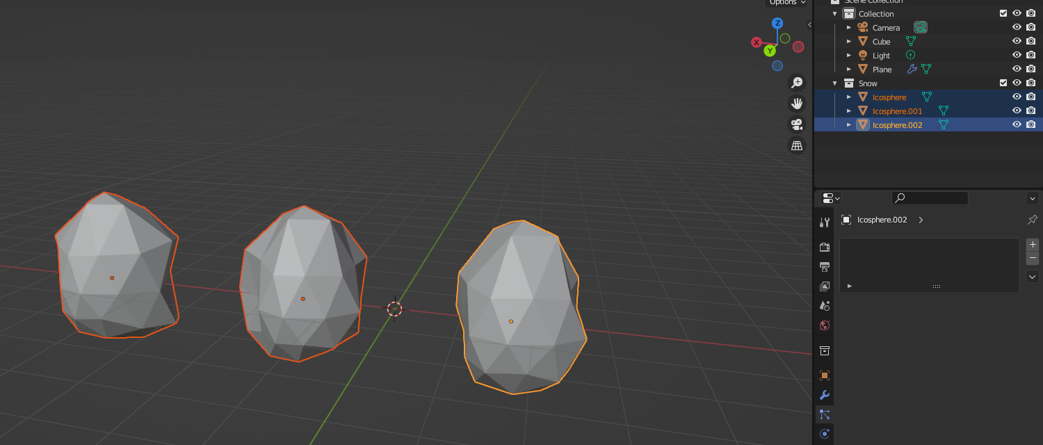
Task: Hide Camera in viewport via eye icon
Action: (x=1017, y=27)
